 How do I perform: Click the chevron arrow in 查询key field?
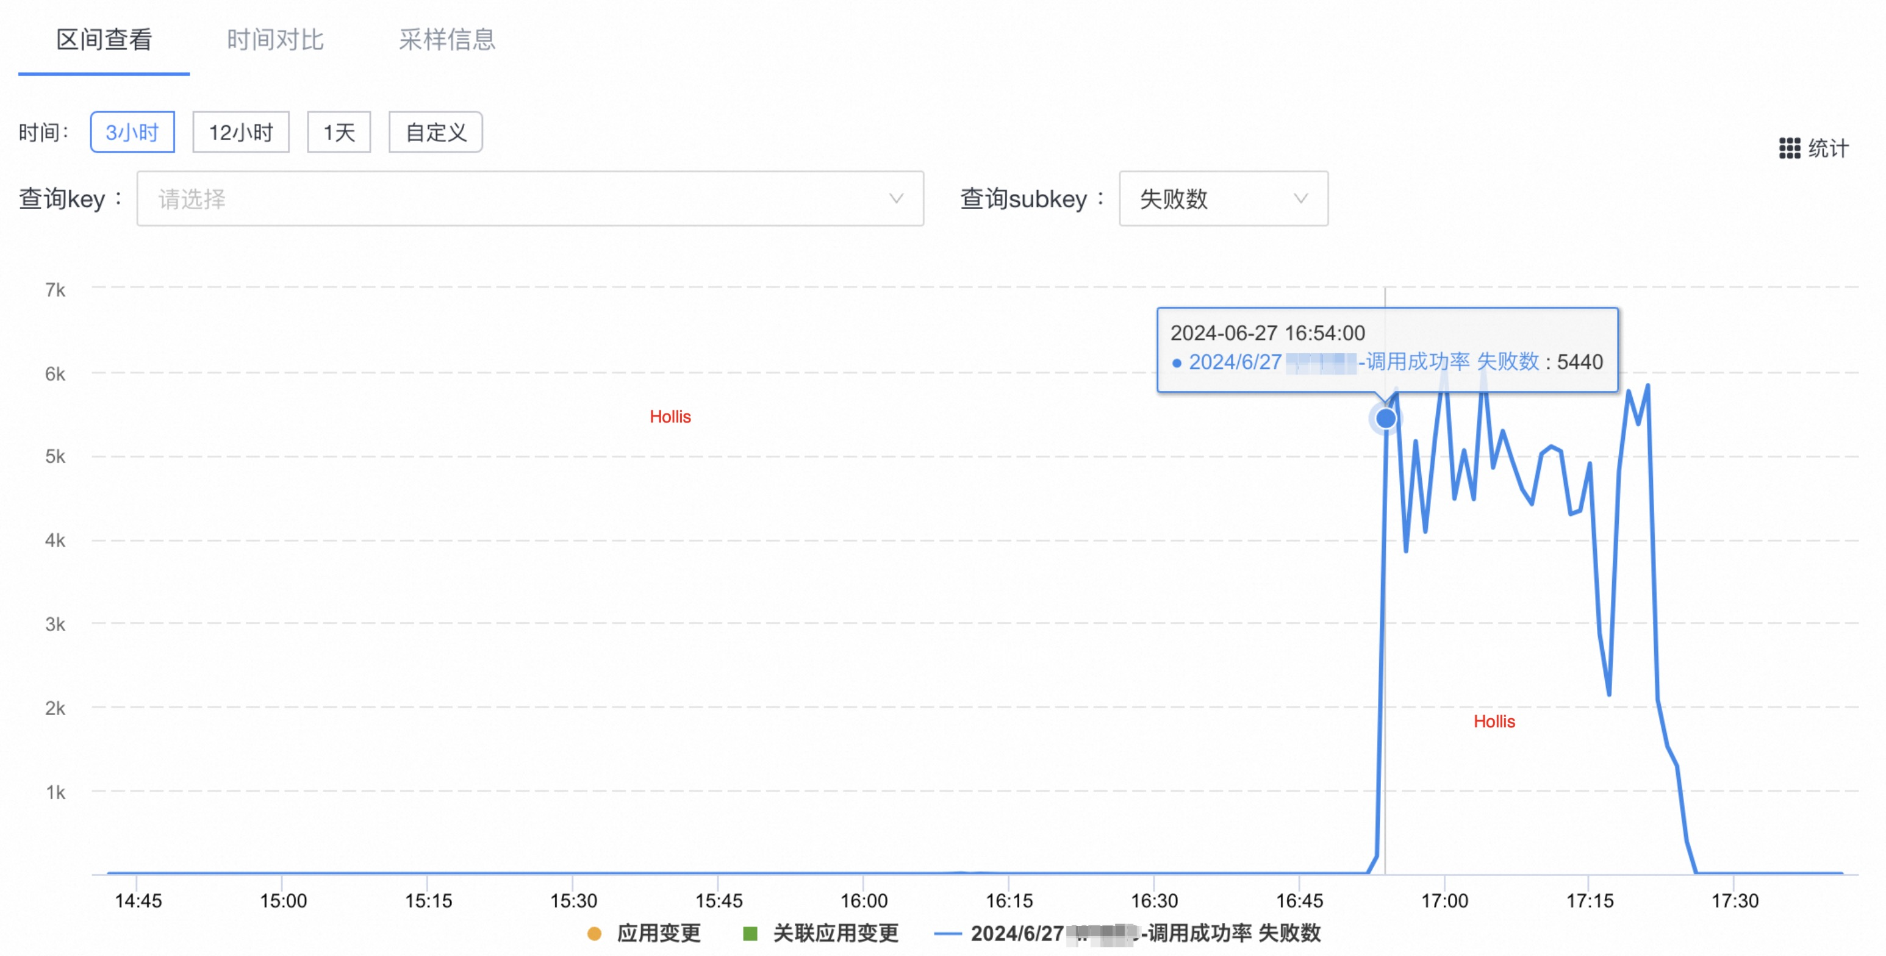pyautogui.click(x=895, y=199)
